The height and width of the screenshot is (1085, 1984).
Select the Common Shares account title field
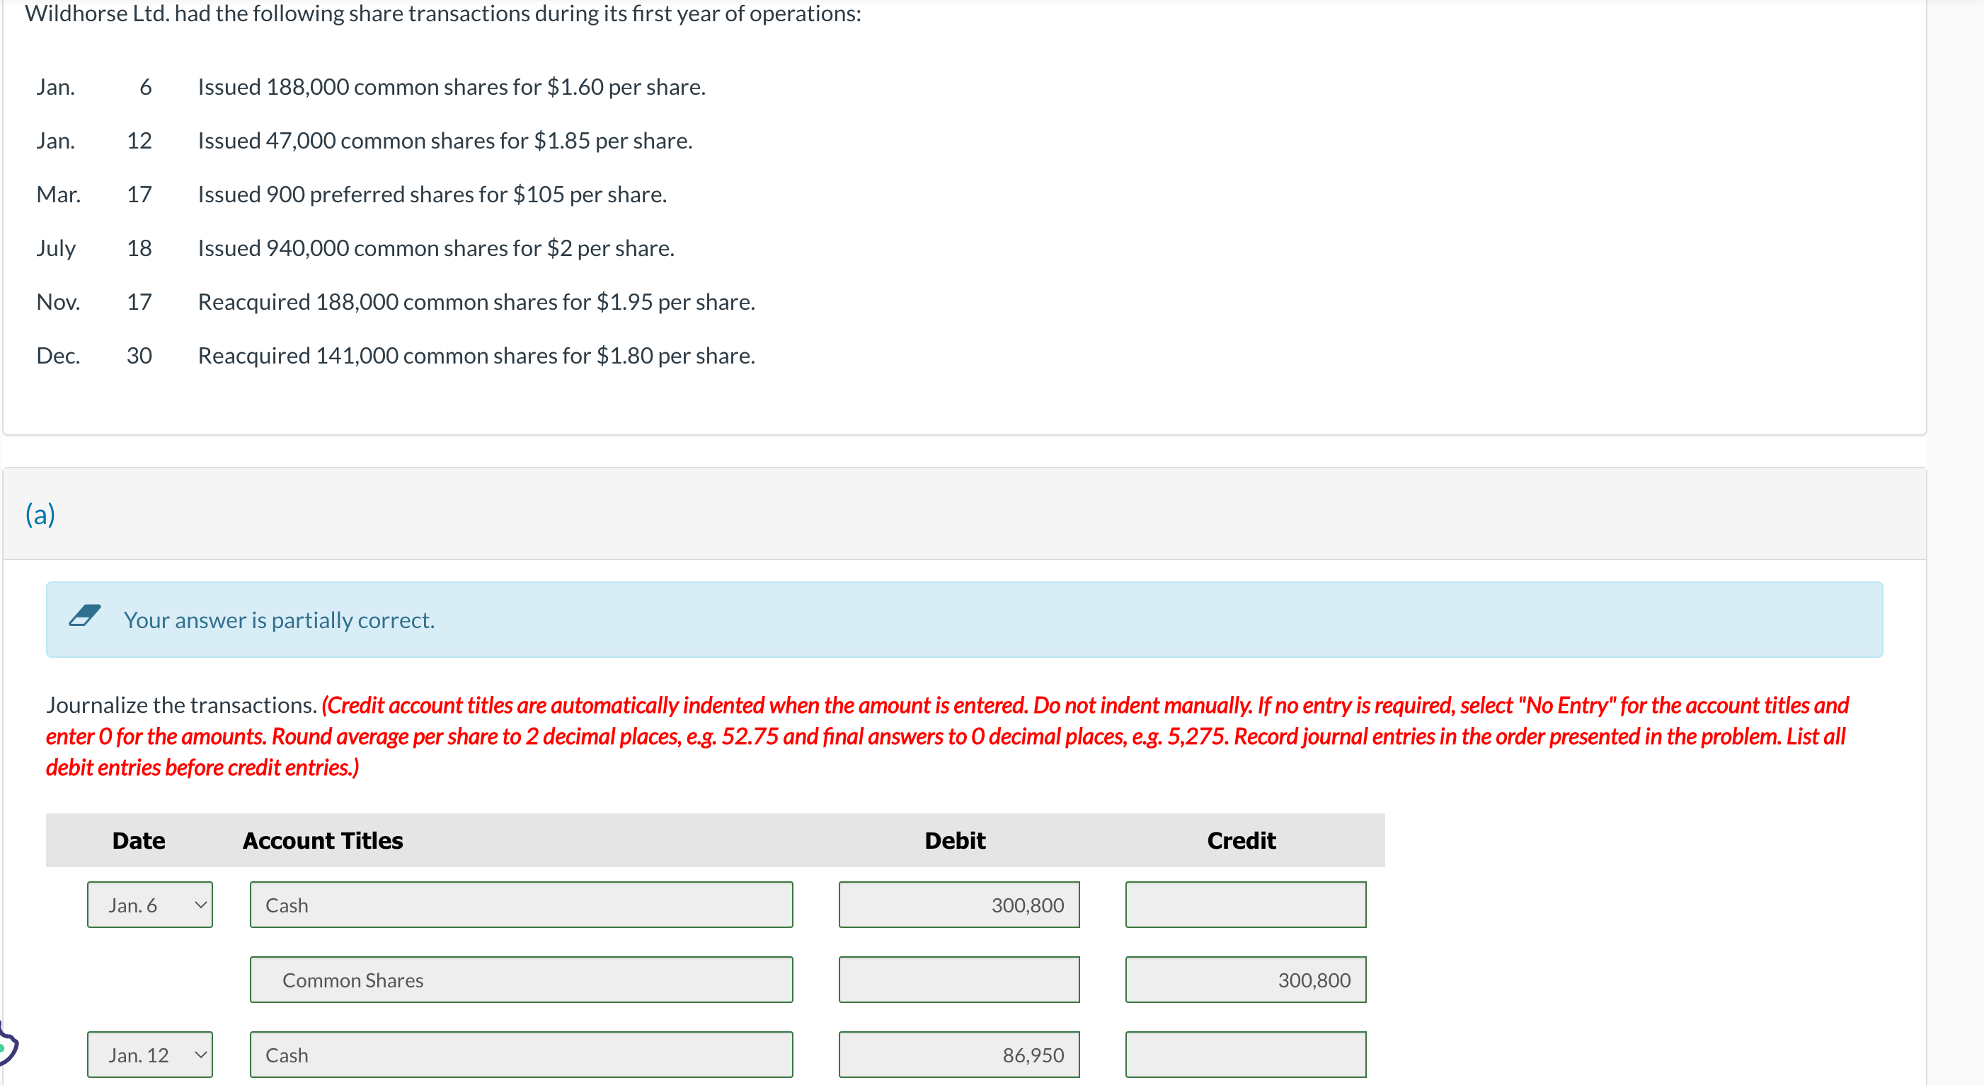[x=521, y=980]
